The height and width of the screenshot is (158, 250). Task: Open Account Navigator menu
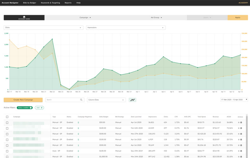point(10,3)
